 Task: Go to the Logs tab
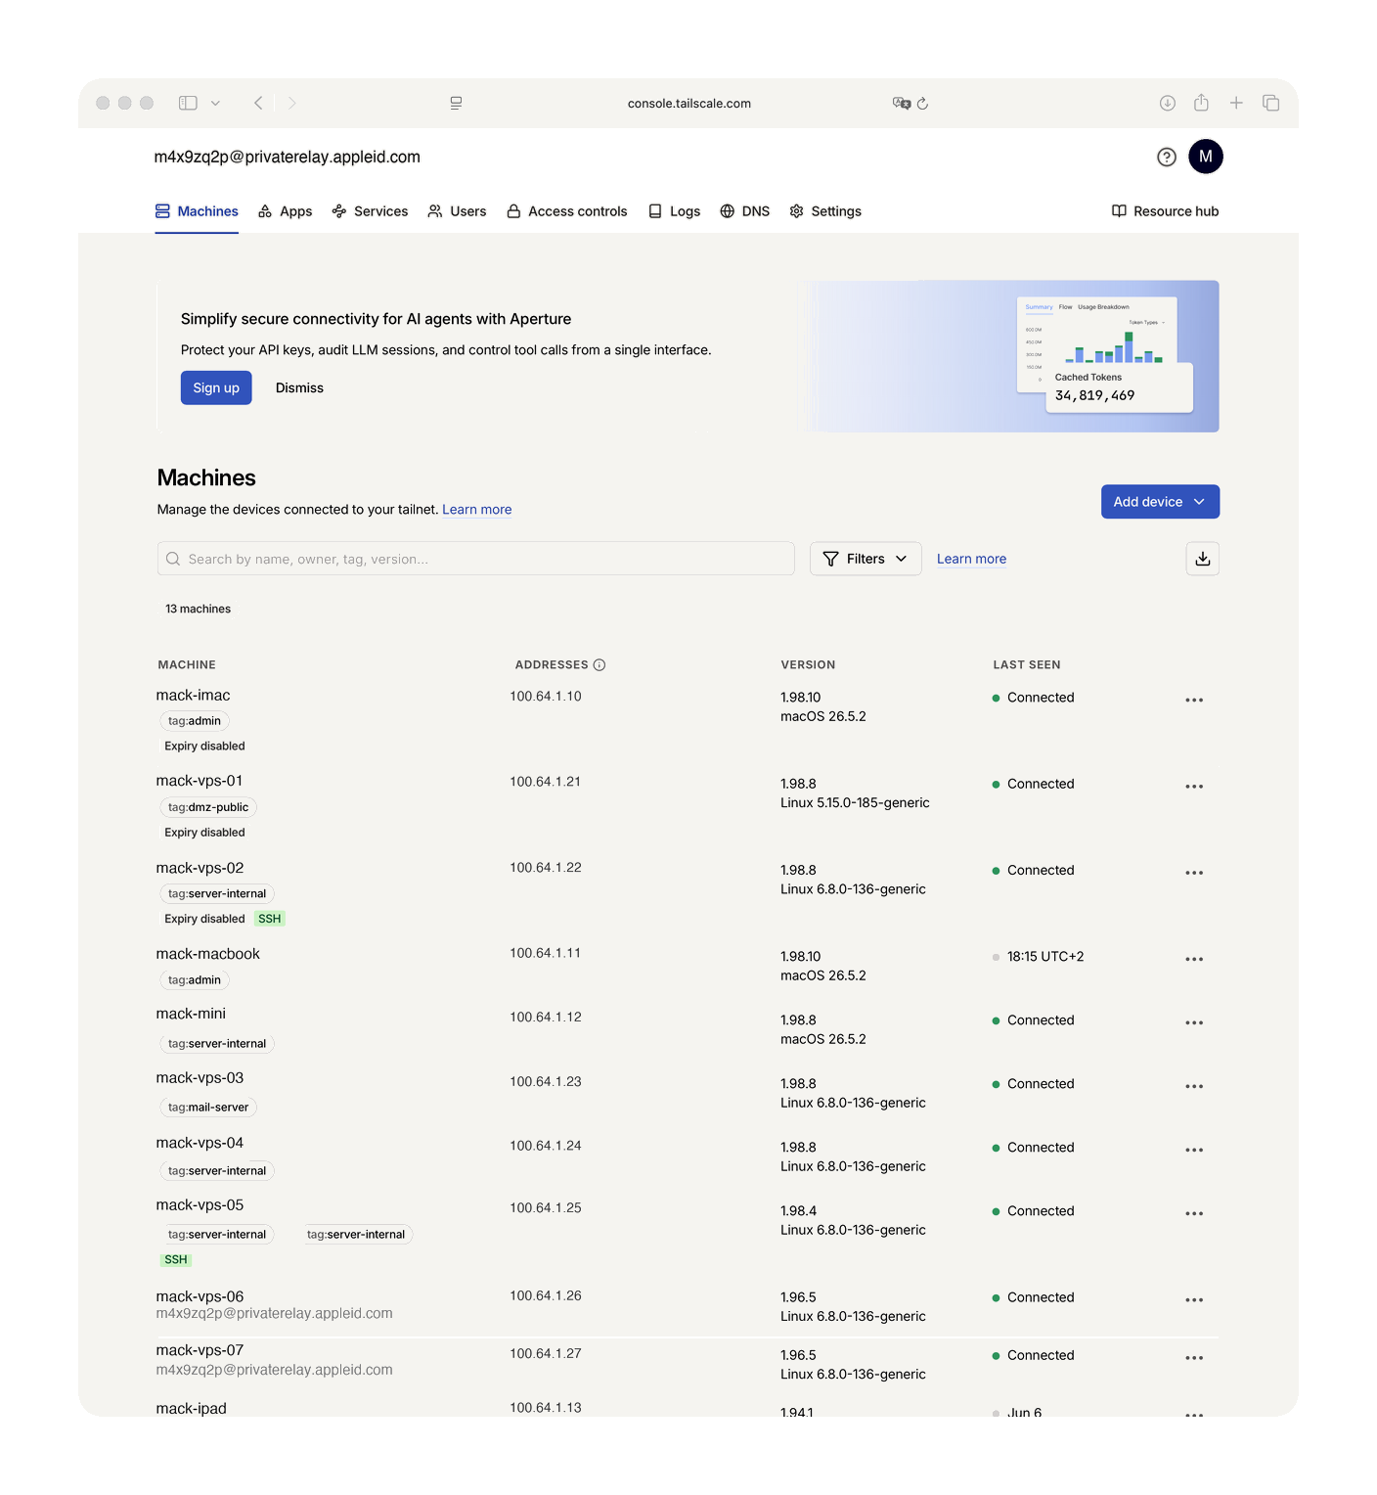[x=675, y=211]
